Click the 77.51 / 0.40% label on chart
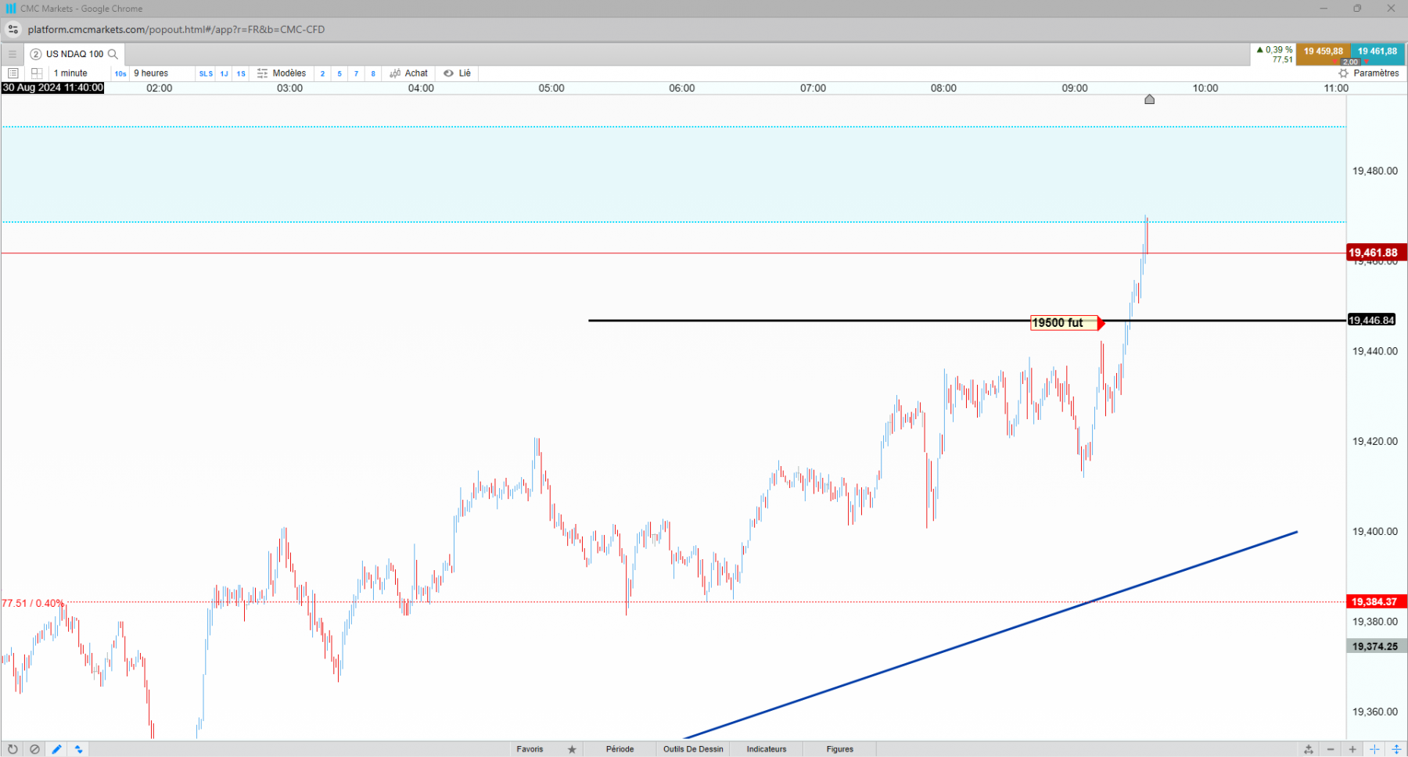The image size is (1408, 757). tap(33, 603)
